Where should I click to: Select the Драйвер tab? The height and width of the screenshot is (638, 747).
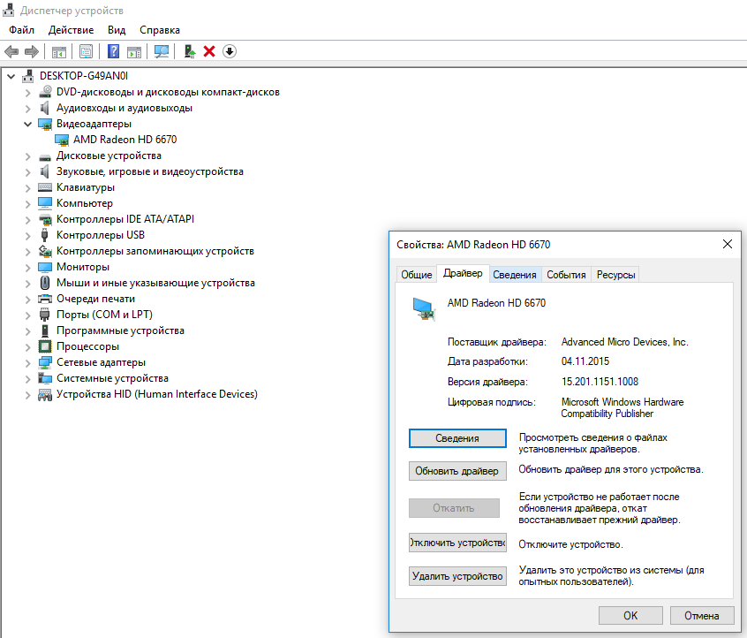click(463, 273)
